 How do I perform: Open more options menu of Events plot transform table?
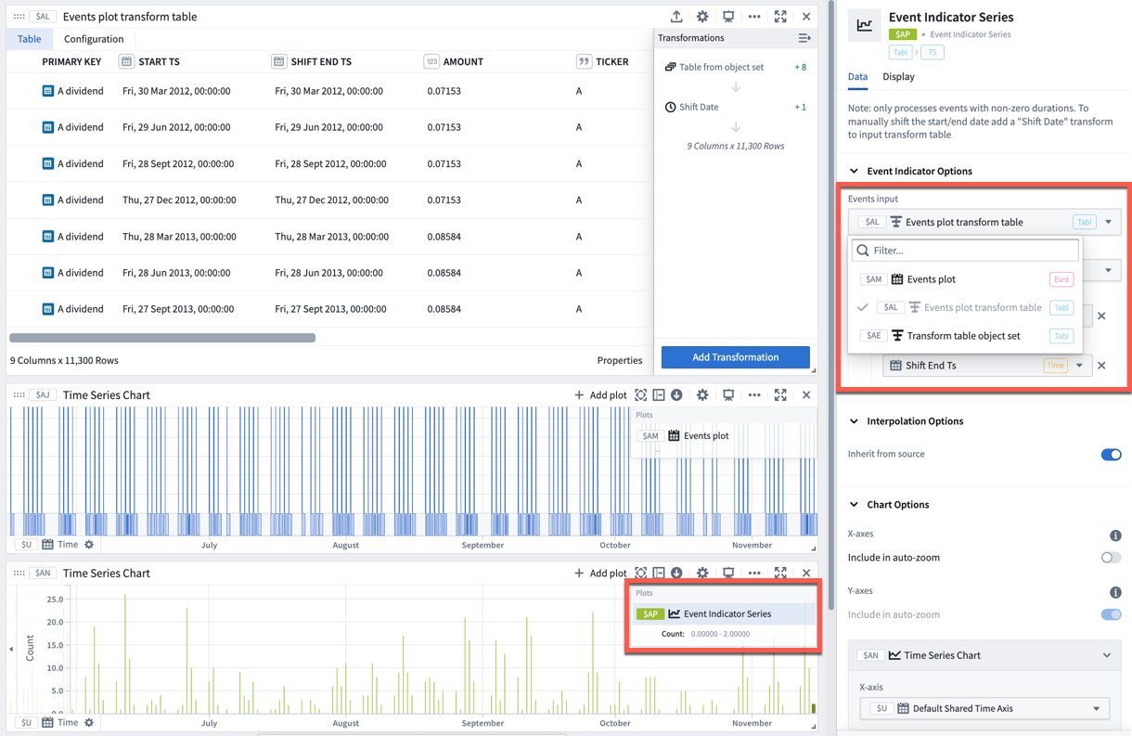click(754, 17)
